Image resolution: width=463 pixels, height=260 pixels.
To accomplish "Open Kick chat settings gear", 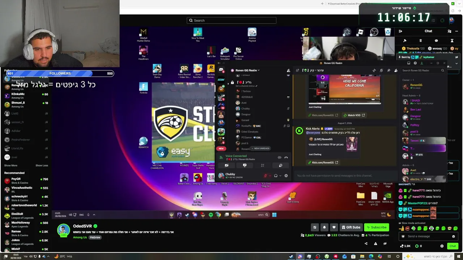I will point(442,246).
